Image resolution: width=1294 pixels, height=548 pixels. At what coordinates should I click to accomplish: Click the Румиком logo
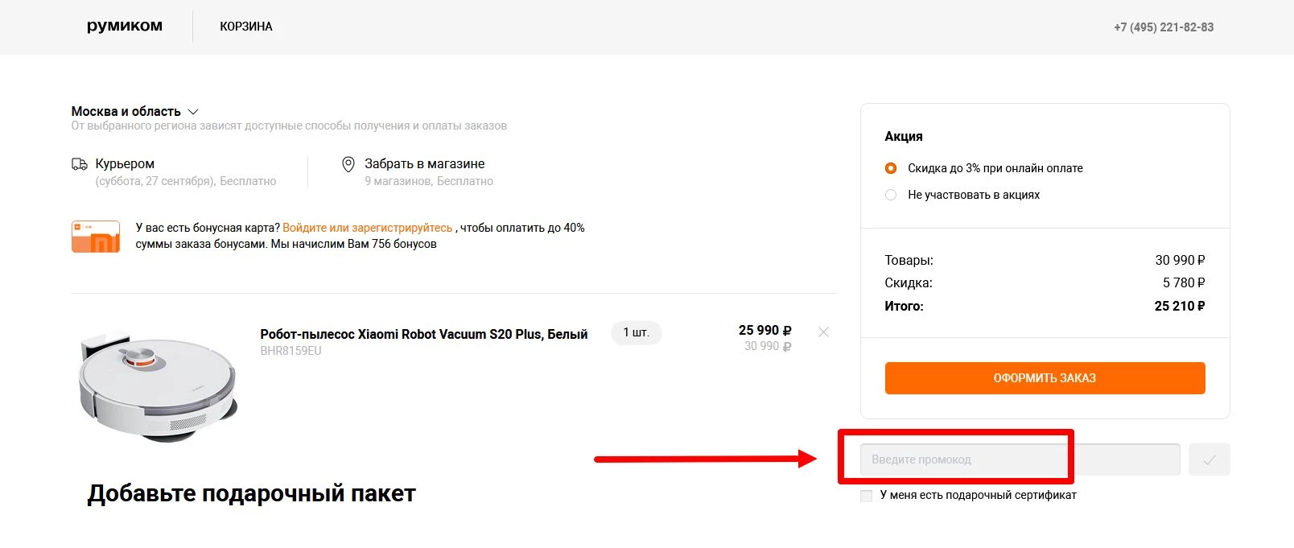pyautogui.click(x=125, y=26)
